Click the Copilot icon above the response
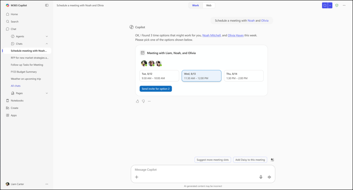Viewport: 353px width, 190px height. (x=131, y=27)
